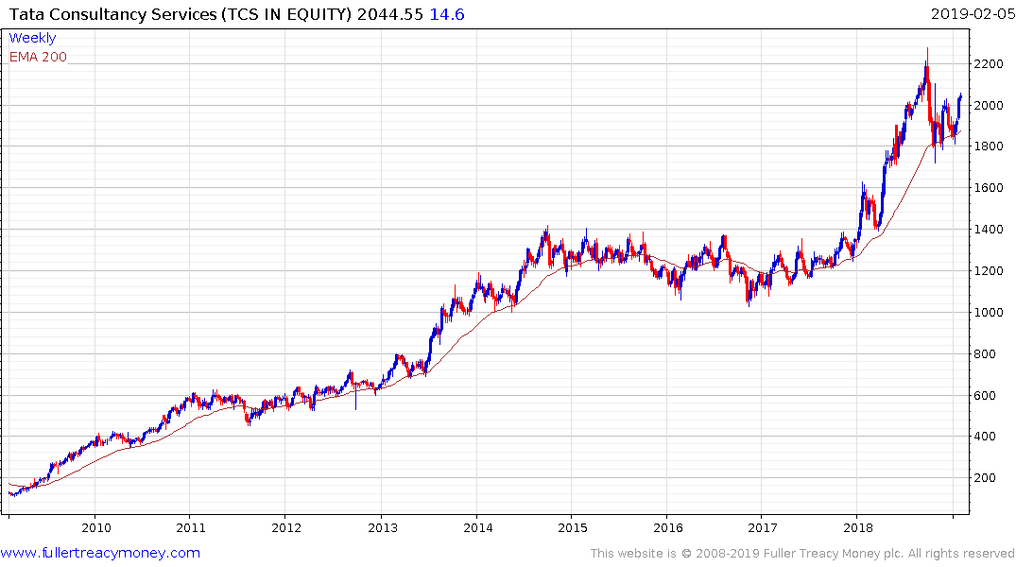Click the 600 price axis label
The image size is (1016, 567).
(x=986, y=395)
